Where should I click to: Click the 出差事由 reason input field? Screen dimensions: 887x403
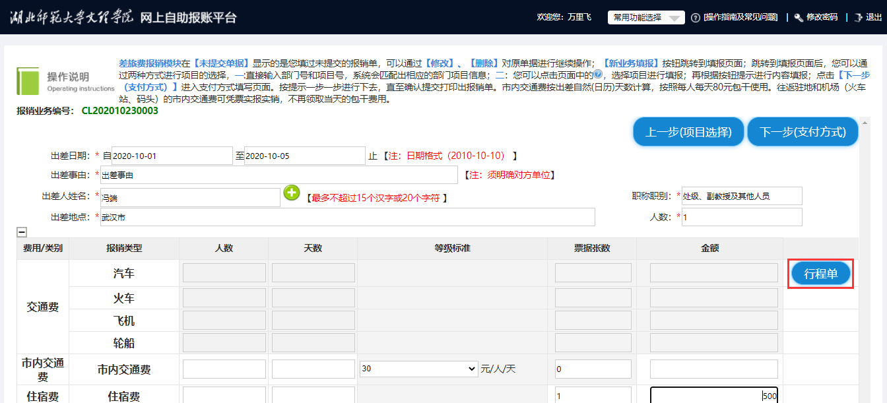click(279, 175)
